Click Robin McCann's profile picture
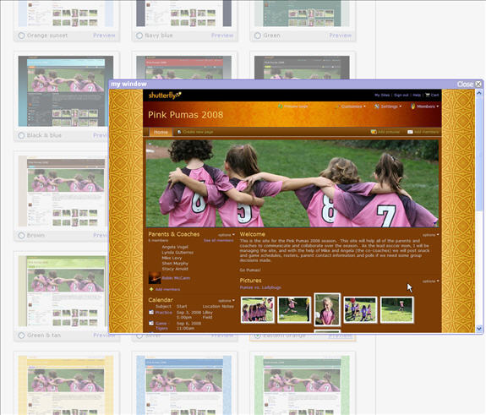Viewport: 486px width, 415px height. pos(155,278)
